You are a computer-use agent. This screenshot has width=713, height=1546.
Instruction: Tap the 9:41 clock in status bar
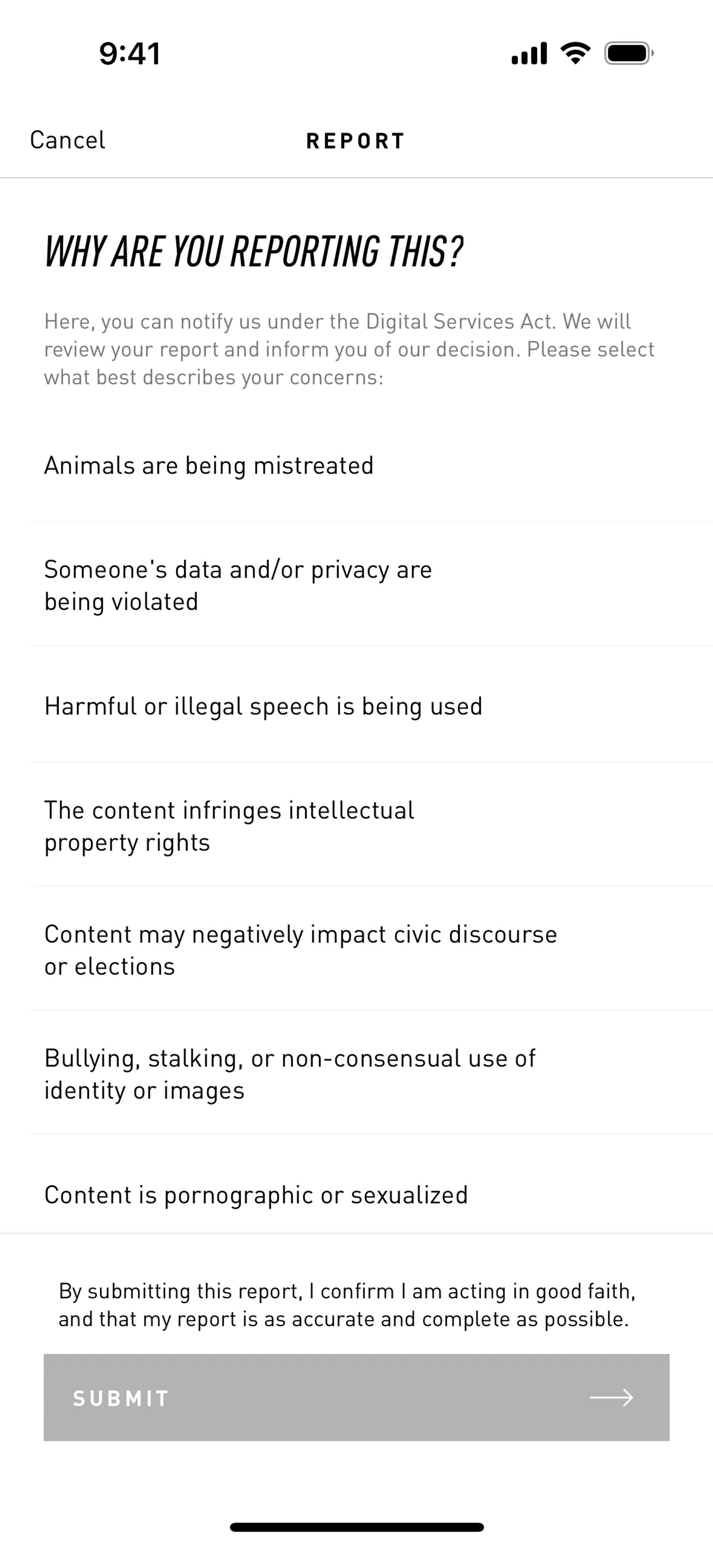[130, 53]
